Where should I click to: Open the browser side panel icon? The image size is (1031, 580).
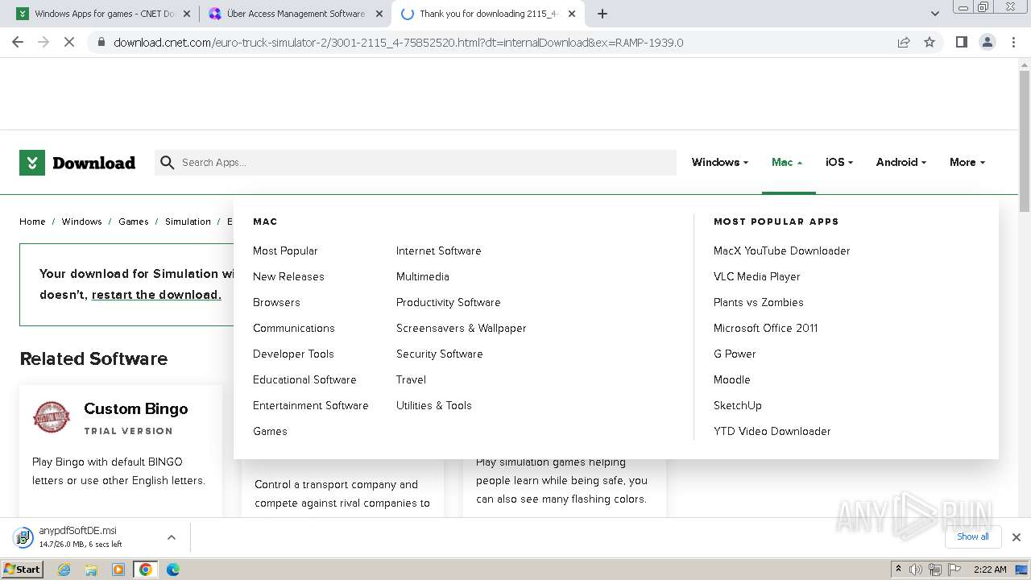961,43
